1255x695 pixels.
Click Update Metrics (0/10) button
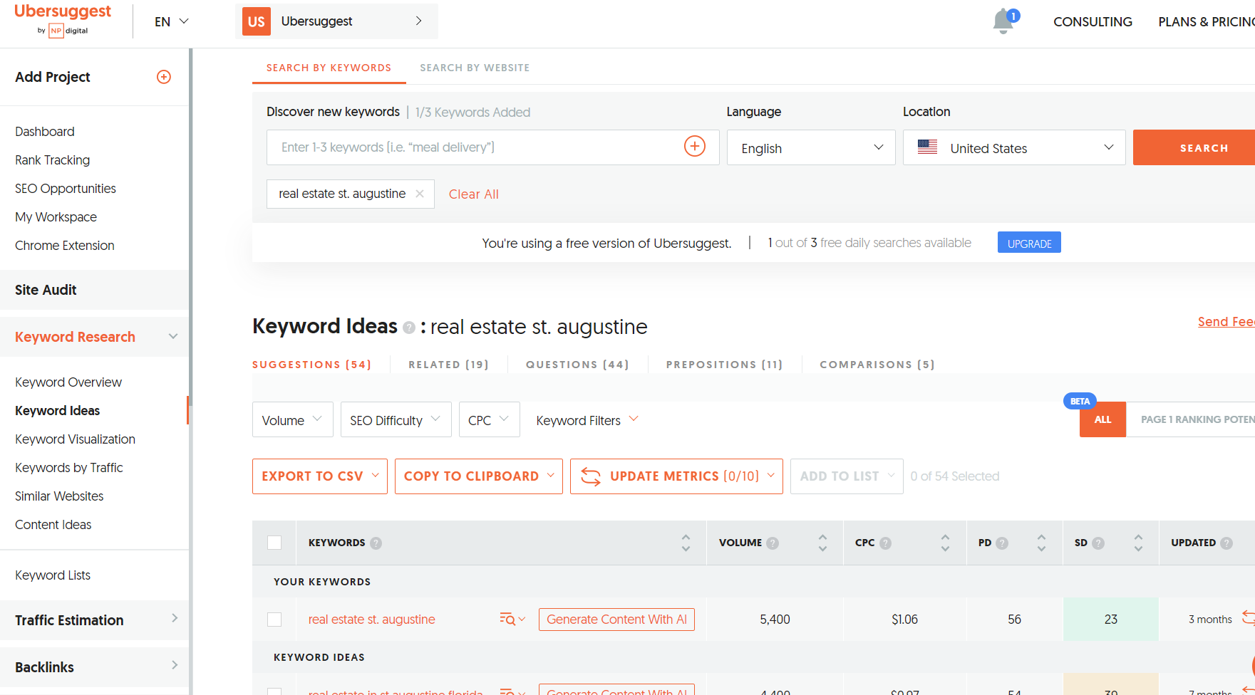click(676, 476)
